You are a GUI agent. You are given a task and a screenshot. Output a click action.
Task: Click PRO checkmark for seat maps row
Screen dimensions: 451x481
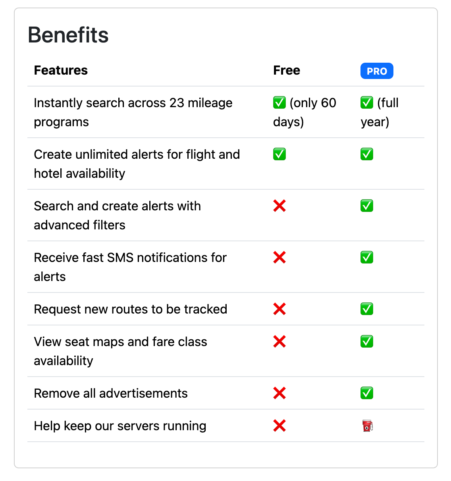click(x=367, y=342)
